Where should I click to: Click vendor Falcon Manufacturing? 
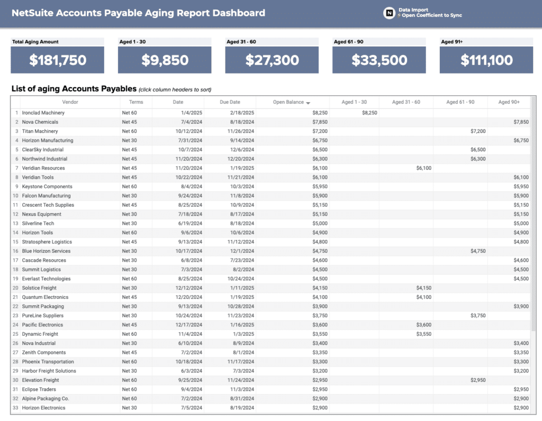(47, 196)
